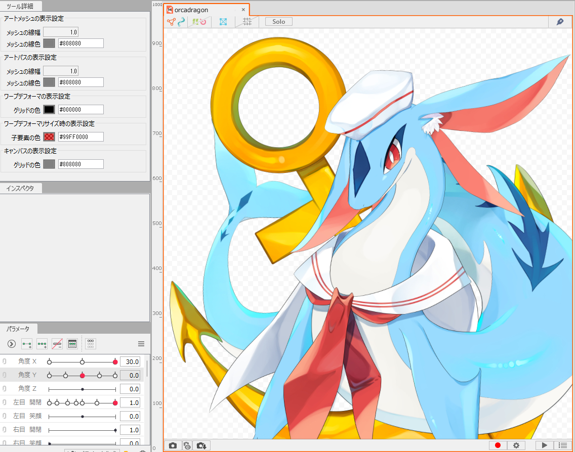Screen dimensions: 575x452
Task: Click the 右目 開閉 value field
Action: pos(130,430)
